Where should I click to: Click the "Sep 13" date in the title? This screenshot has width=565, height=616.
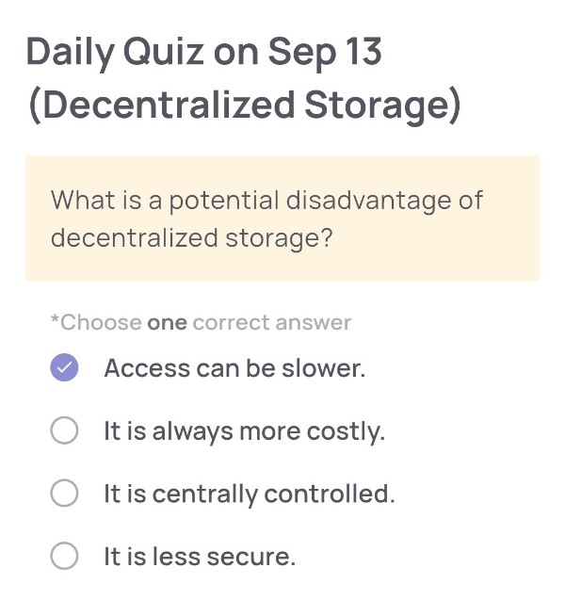(x=325, y=51)
